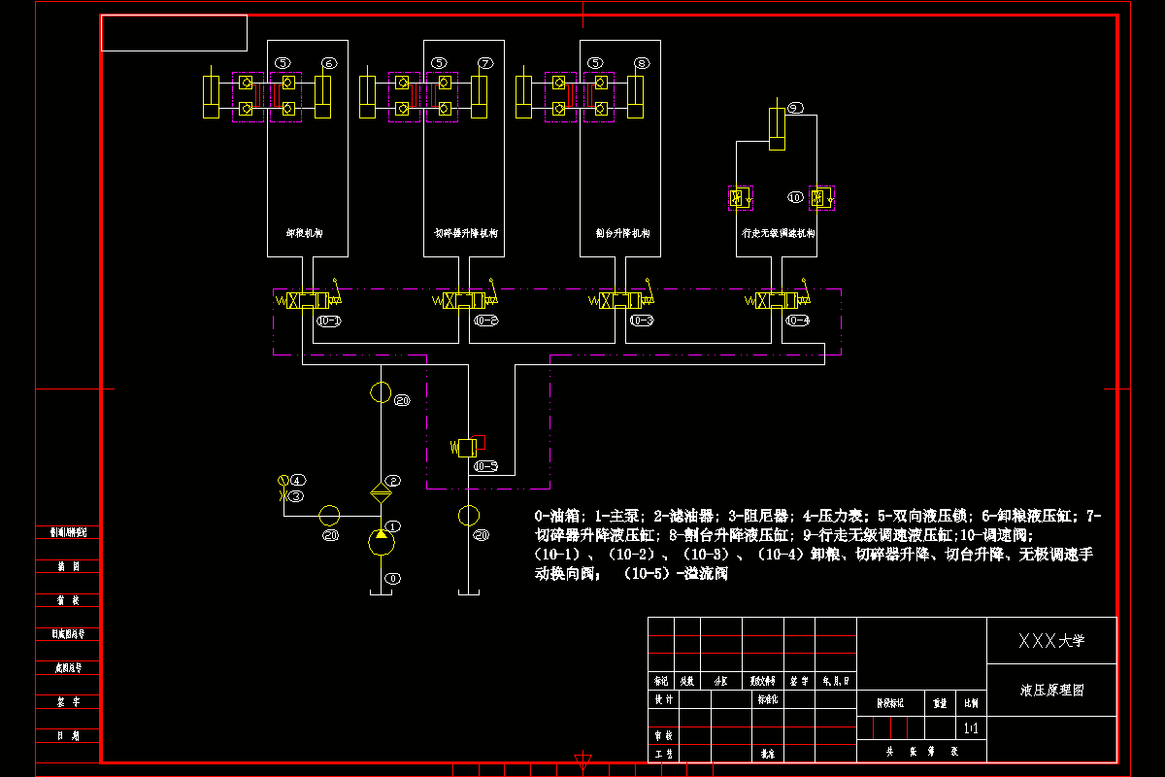This screenshot has height=777, width=1165.
Task: Click the '旧底图总号' cell in left margin
Action: pos(68,634)
